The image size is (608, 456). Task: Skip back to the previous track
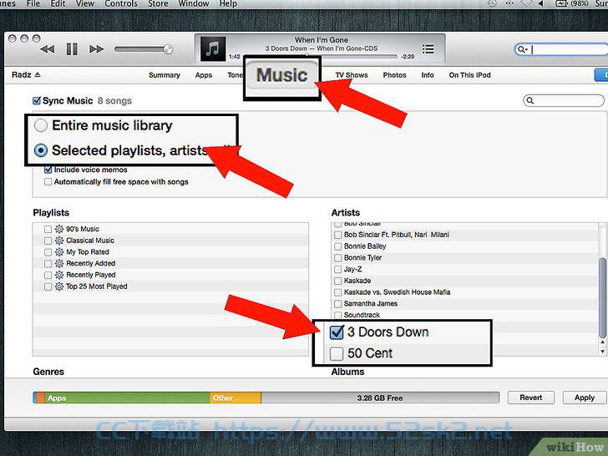pyautogui.click(x=48, y=49)
